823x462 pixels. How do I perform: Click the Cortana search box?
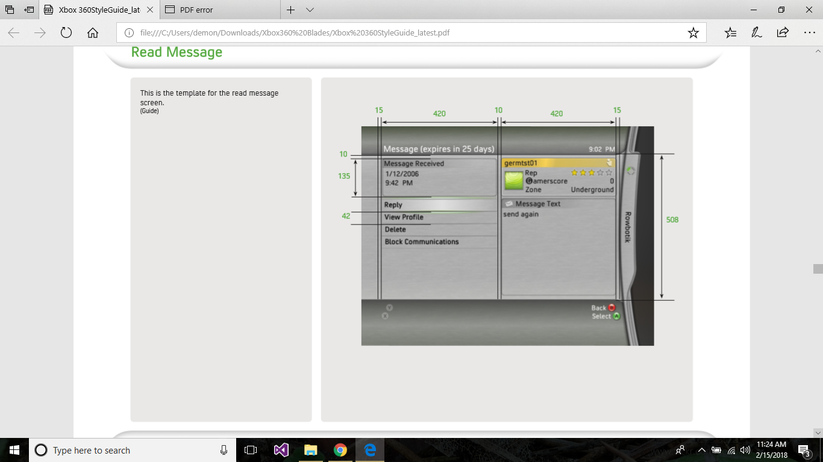132,450
